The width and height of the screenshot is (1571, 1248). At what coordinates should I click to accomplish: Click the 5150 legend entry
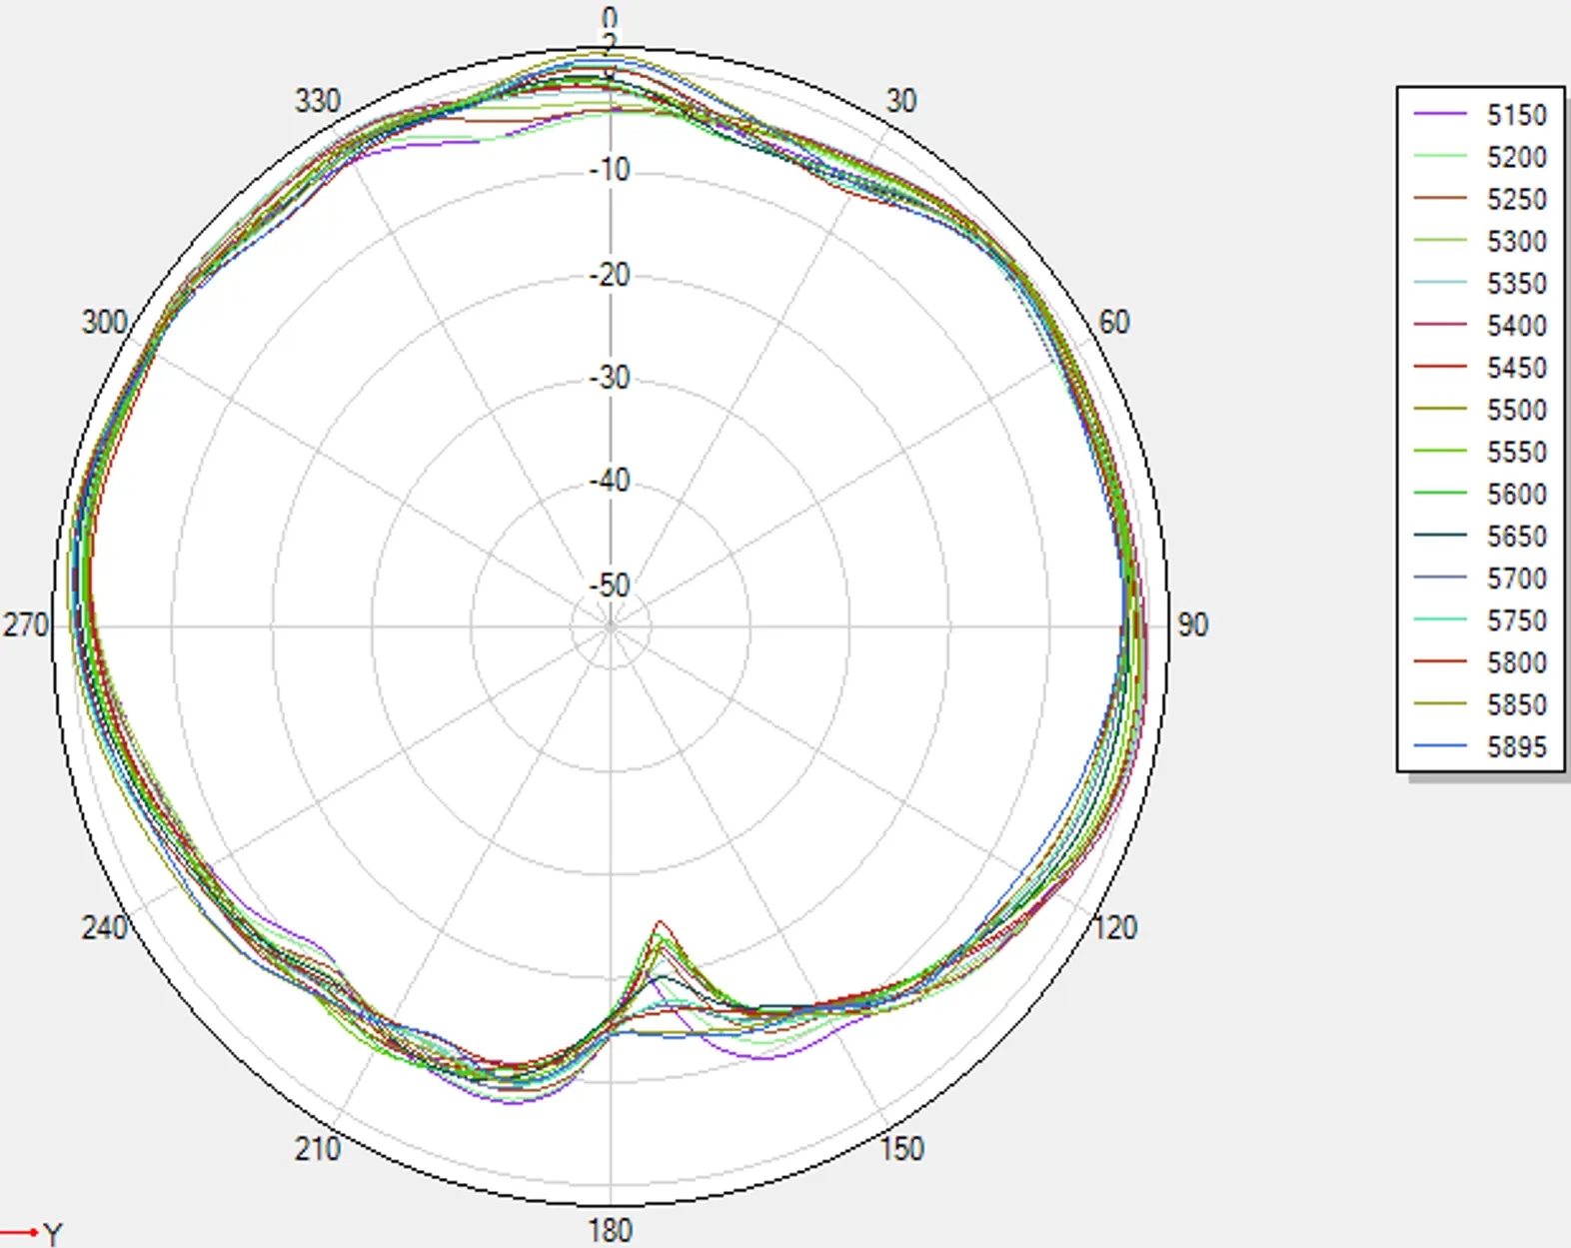[x=1480, y=115]
